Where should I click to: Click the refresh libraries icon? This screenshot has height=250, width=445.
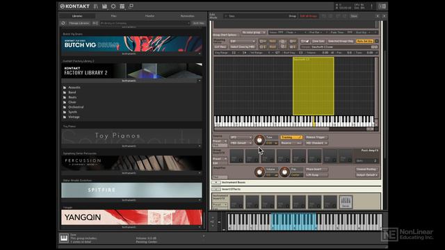(63, 23)
